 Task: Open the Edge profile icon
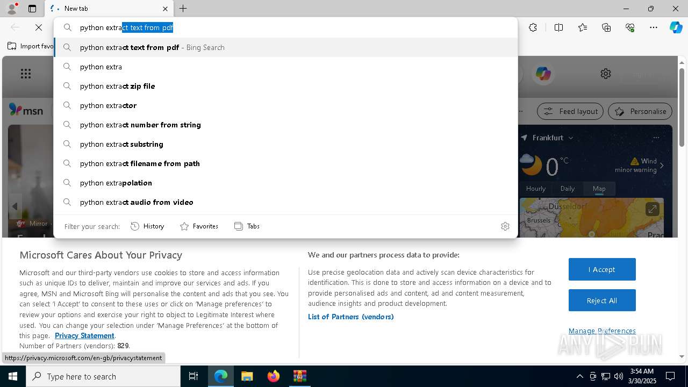coord(12,9)
